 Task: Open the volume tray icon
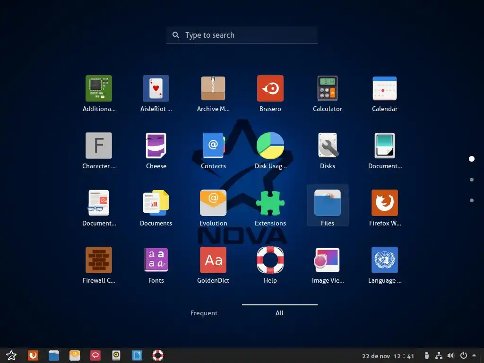point(451,356)
